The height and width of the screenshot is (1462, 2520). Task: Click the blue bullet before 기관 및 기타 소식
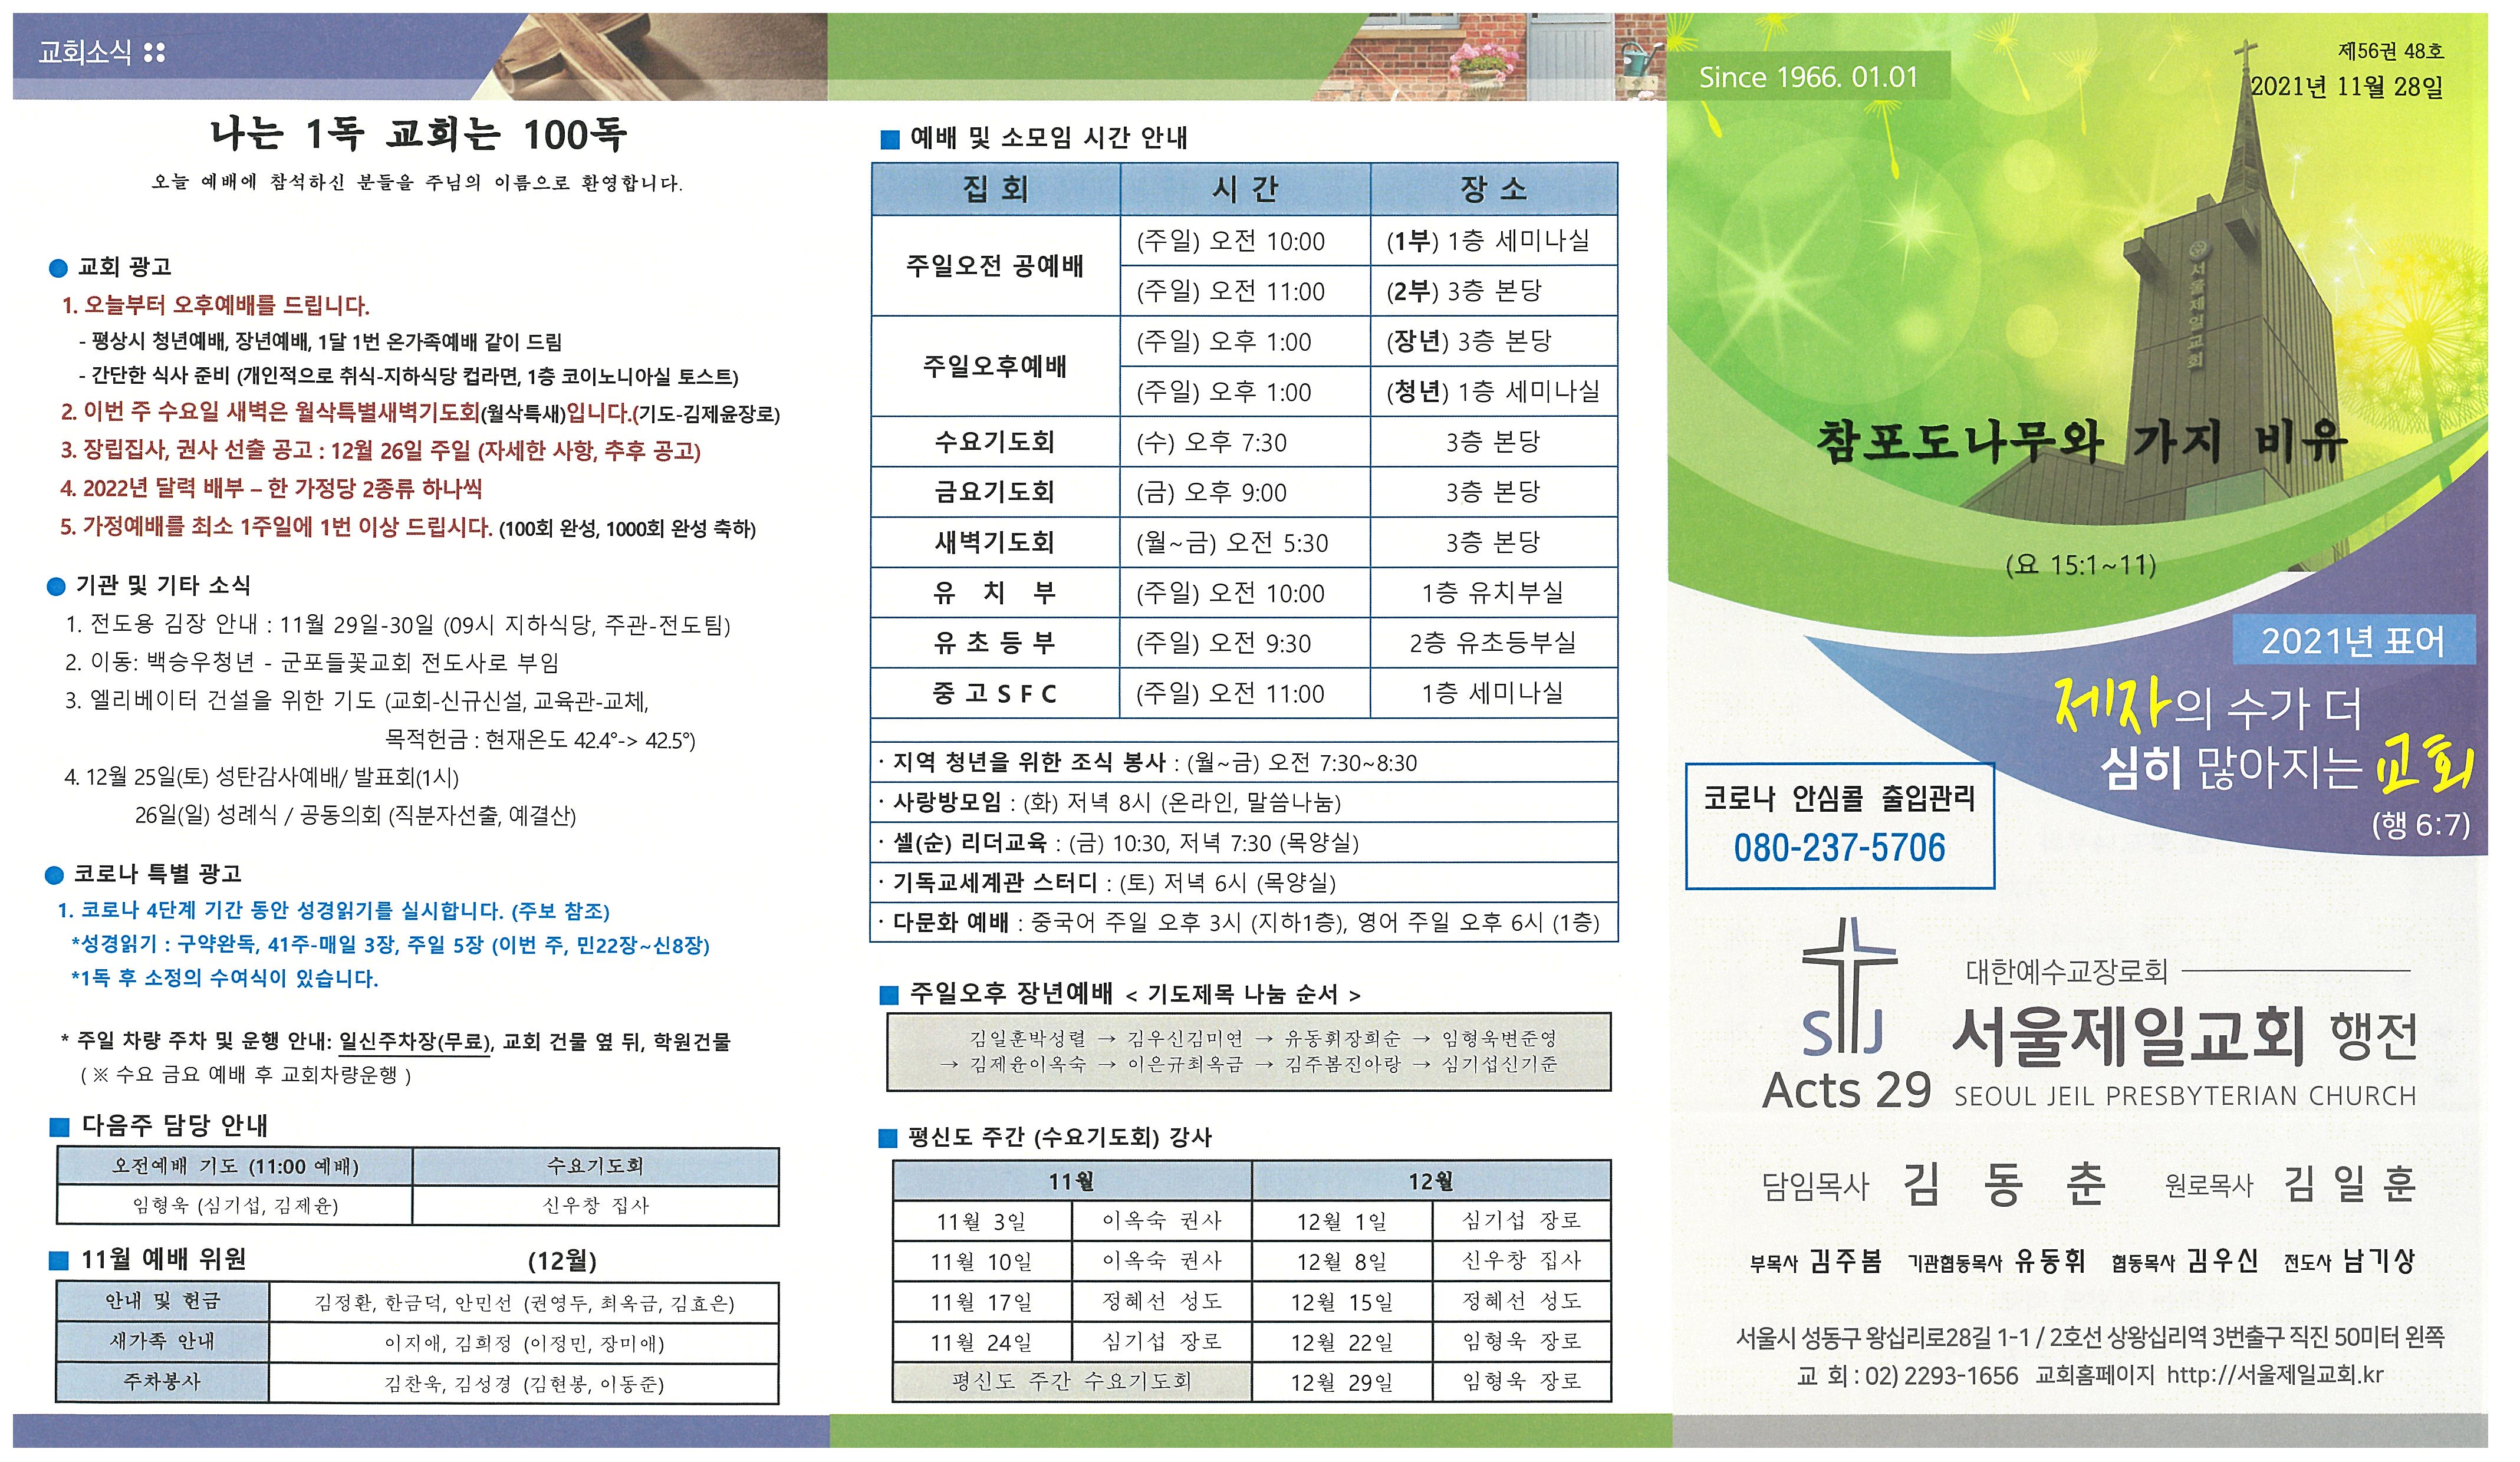tap(56, 587)
